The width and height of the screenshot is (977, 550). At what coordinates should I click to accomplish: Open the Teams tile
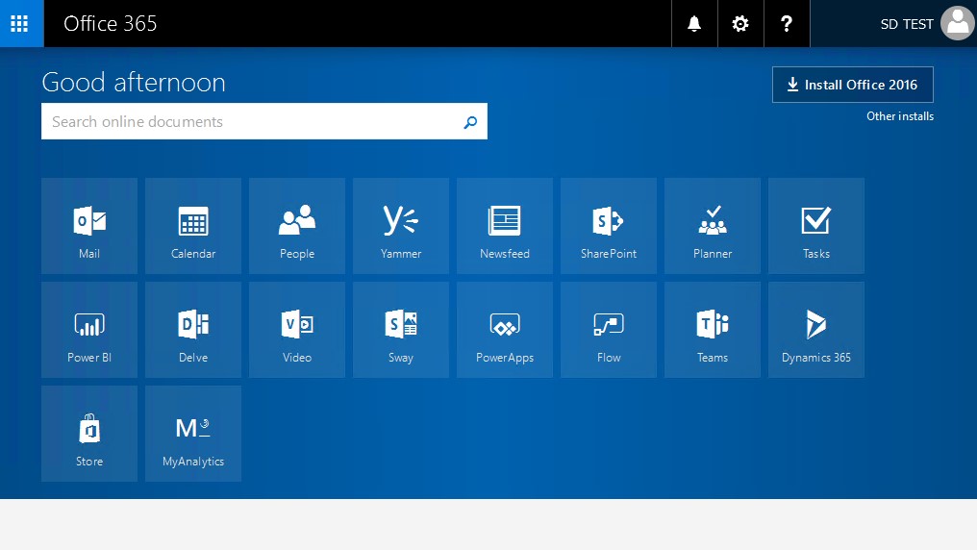click(x=713, y=330)
